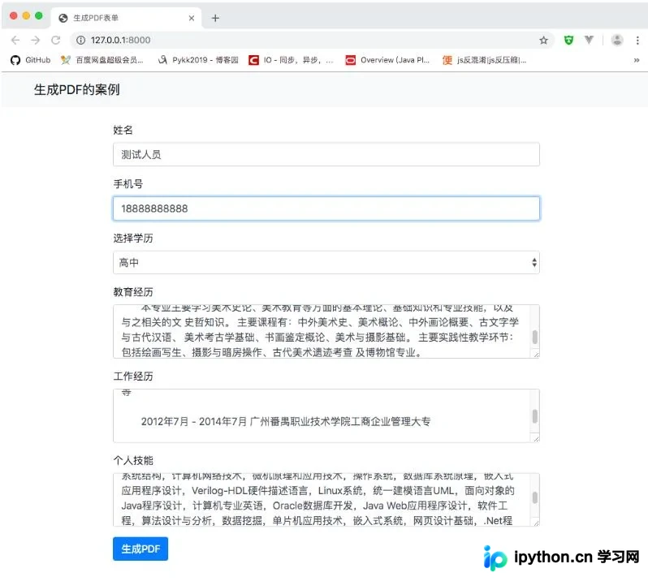Viewport: 648px width, 581px height.
Task: Open the Chrome three-dot menu
Action: point(637,40)
